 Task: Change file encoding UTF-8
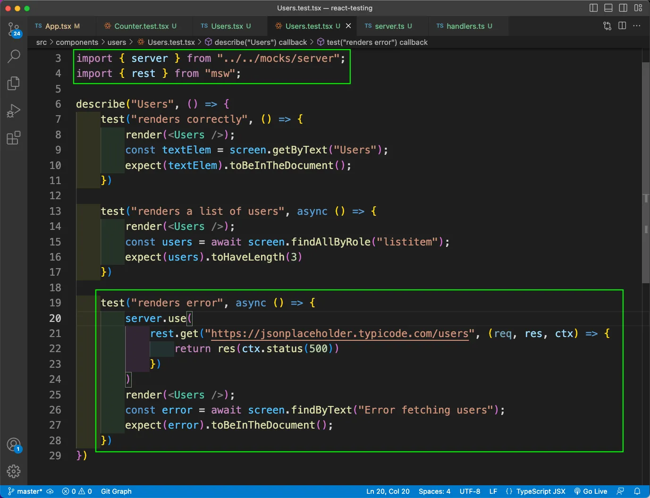tap(470, 491)
